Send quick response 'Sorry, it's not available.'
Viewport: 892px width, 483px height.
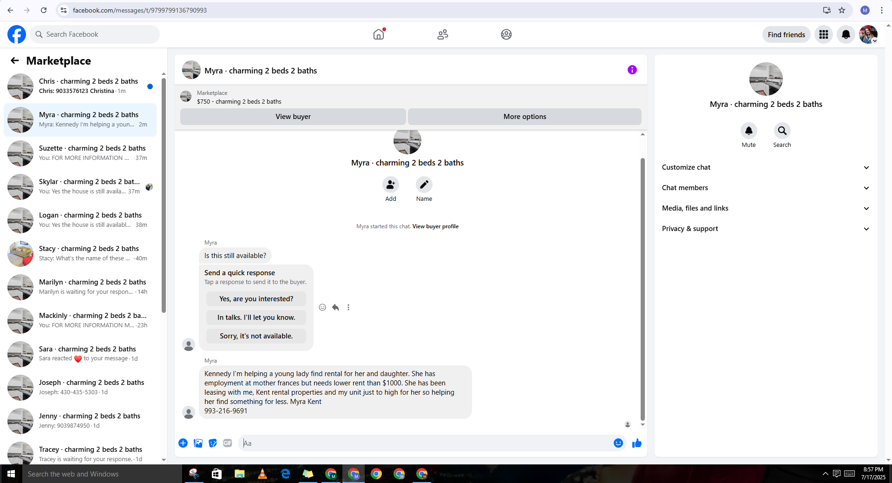tap(256, 336)
